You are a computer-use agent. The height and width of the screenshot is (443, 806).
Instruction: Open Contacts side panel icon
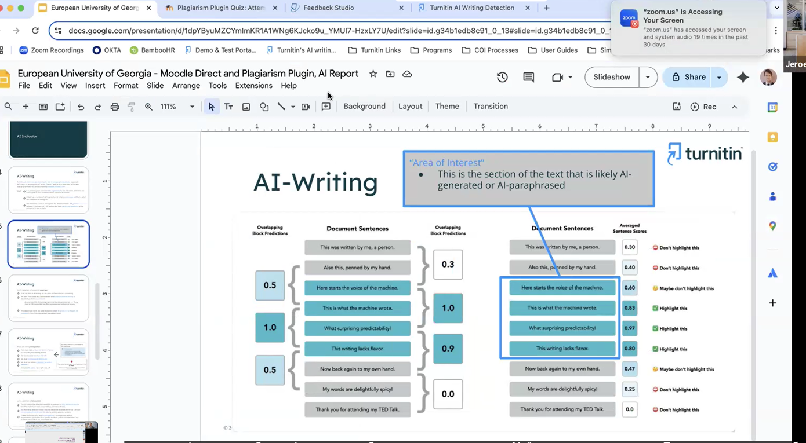772,197
